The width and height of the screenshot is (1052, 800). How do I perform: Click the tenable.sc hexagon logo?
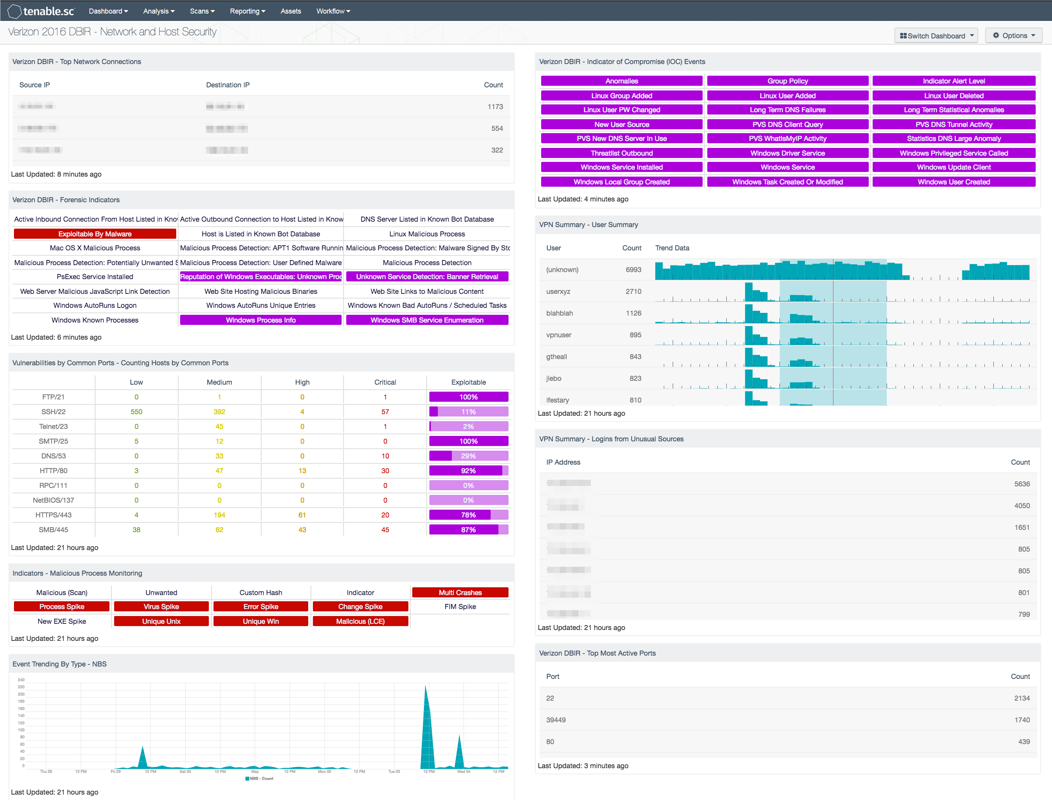(x=14, y=11)
